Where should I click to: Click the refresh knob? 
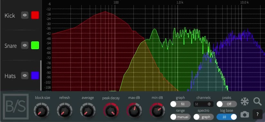pyautogui.click(x=65, y=111)
